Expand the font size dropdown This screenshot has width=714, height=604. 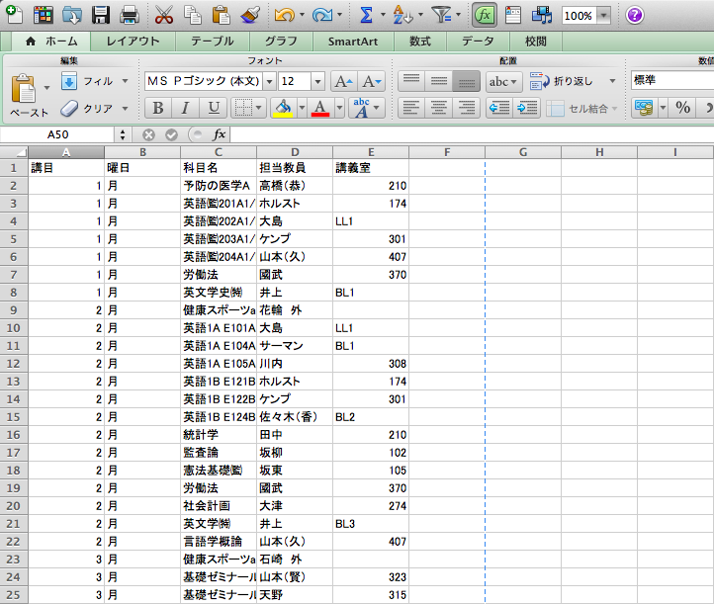(317, 81)
